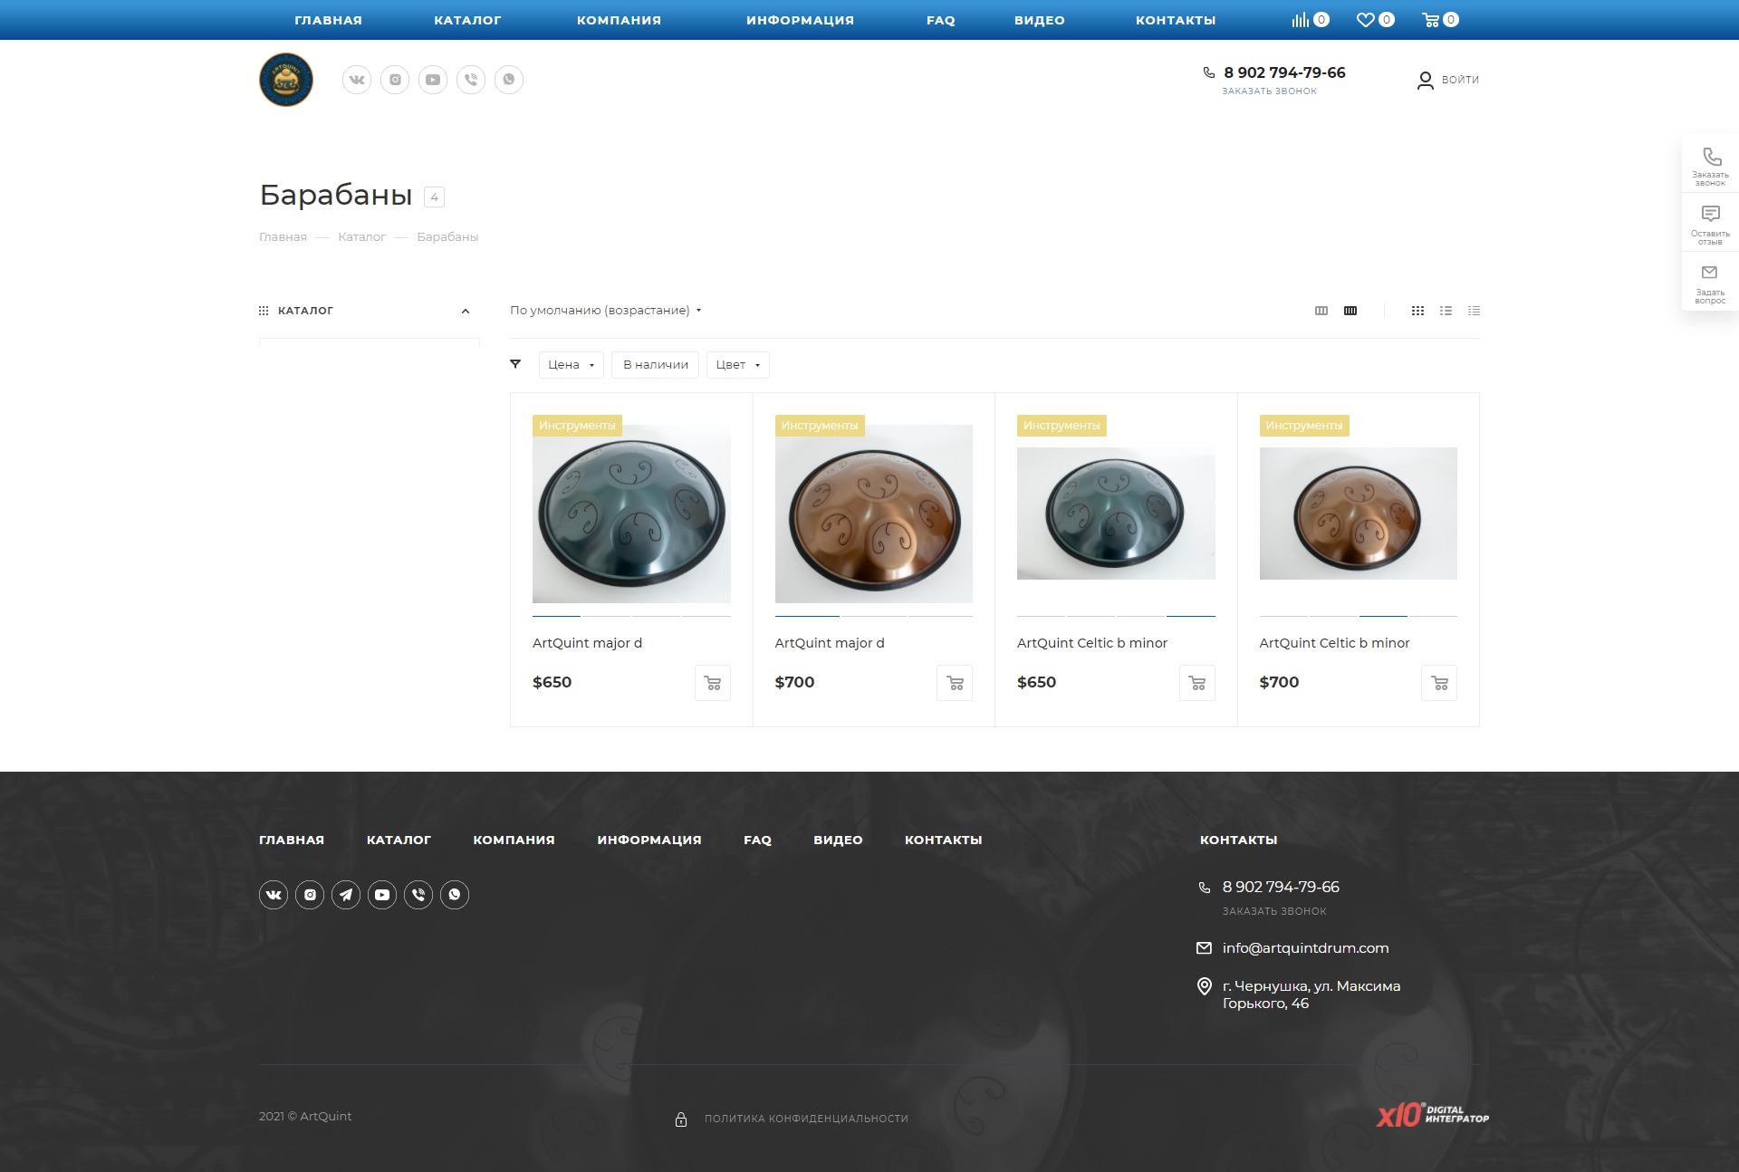Open footer ВИДЕО menu link
This screenshot has height=1172, width=1739.
(838, 841)
